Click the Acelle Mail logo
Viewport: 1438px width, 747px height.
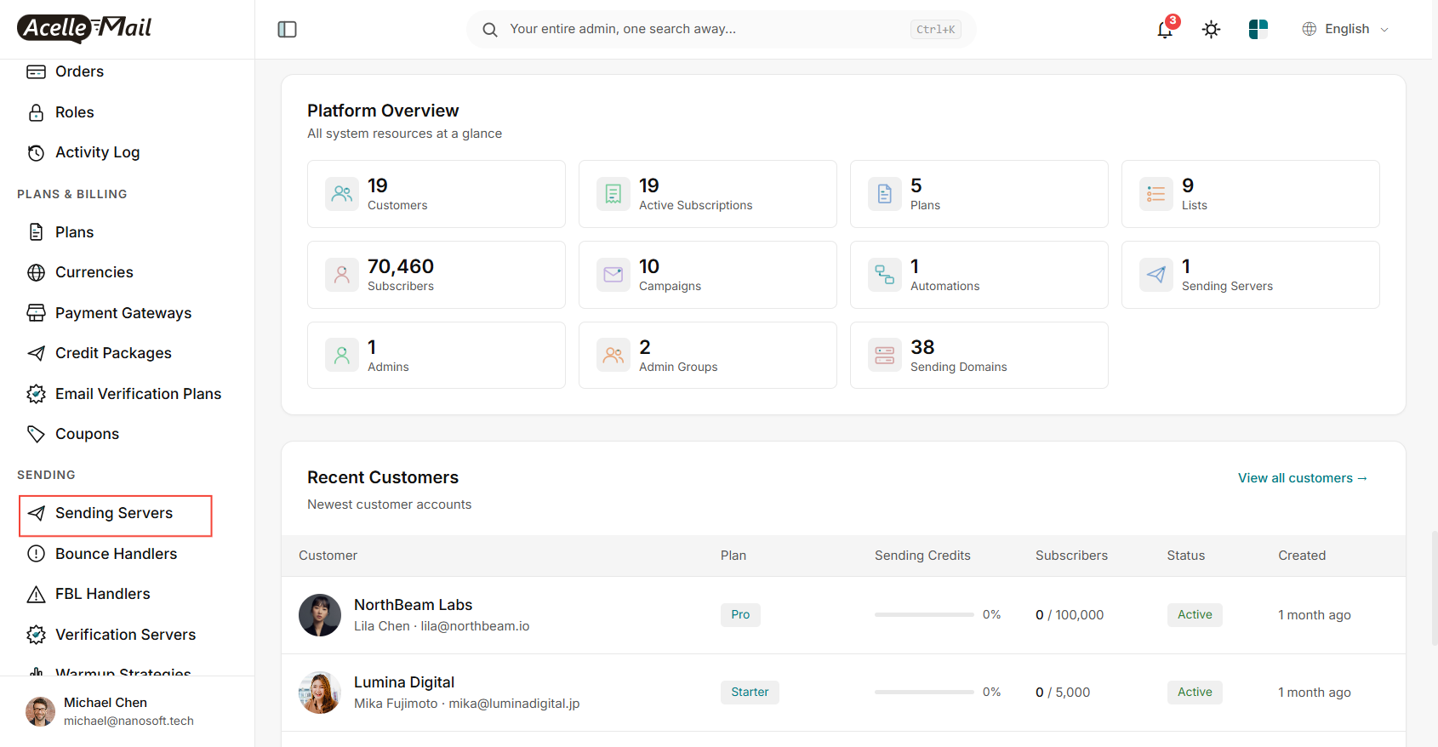84,28
